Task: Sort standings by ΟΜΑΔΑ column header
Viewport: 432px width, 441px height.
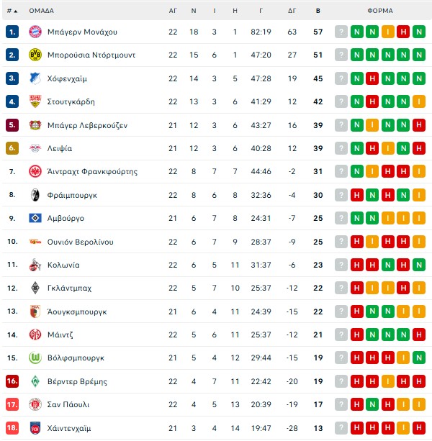Action: (41, 11)
